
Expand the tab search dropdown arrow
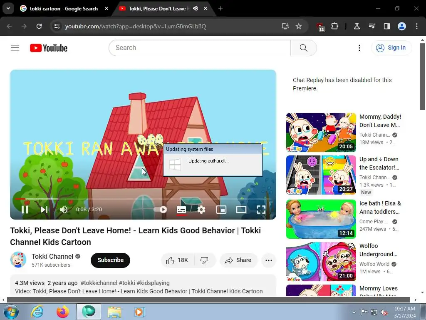point(8,8)
